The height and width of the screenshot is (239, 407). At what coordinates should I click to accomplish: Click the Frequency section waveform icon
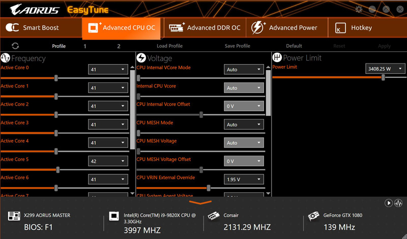pyautogui.click(x=5, y=58)
